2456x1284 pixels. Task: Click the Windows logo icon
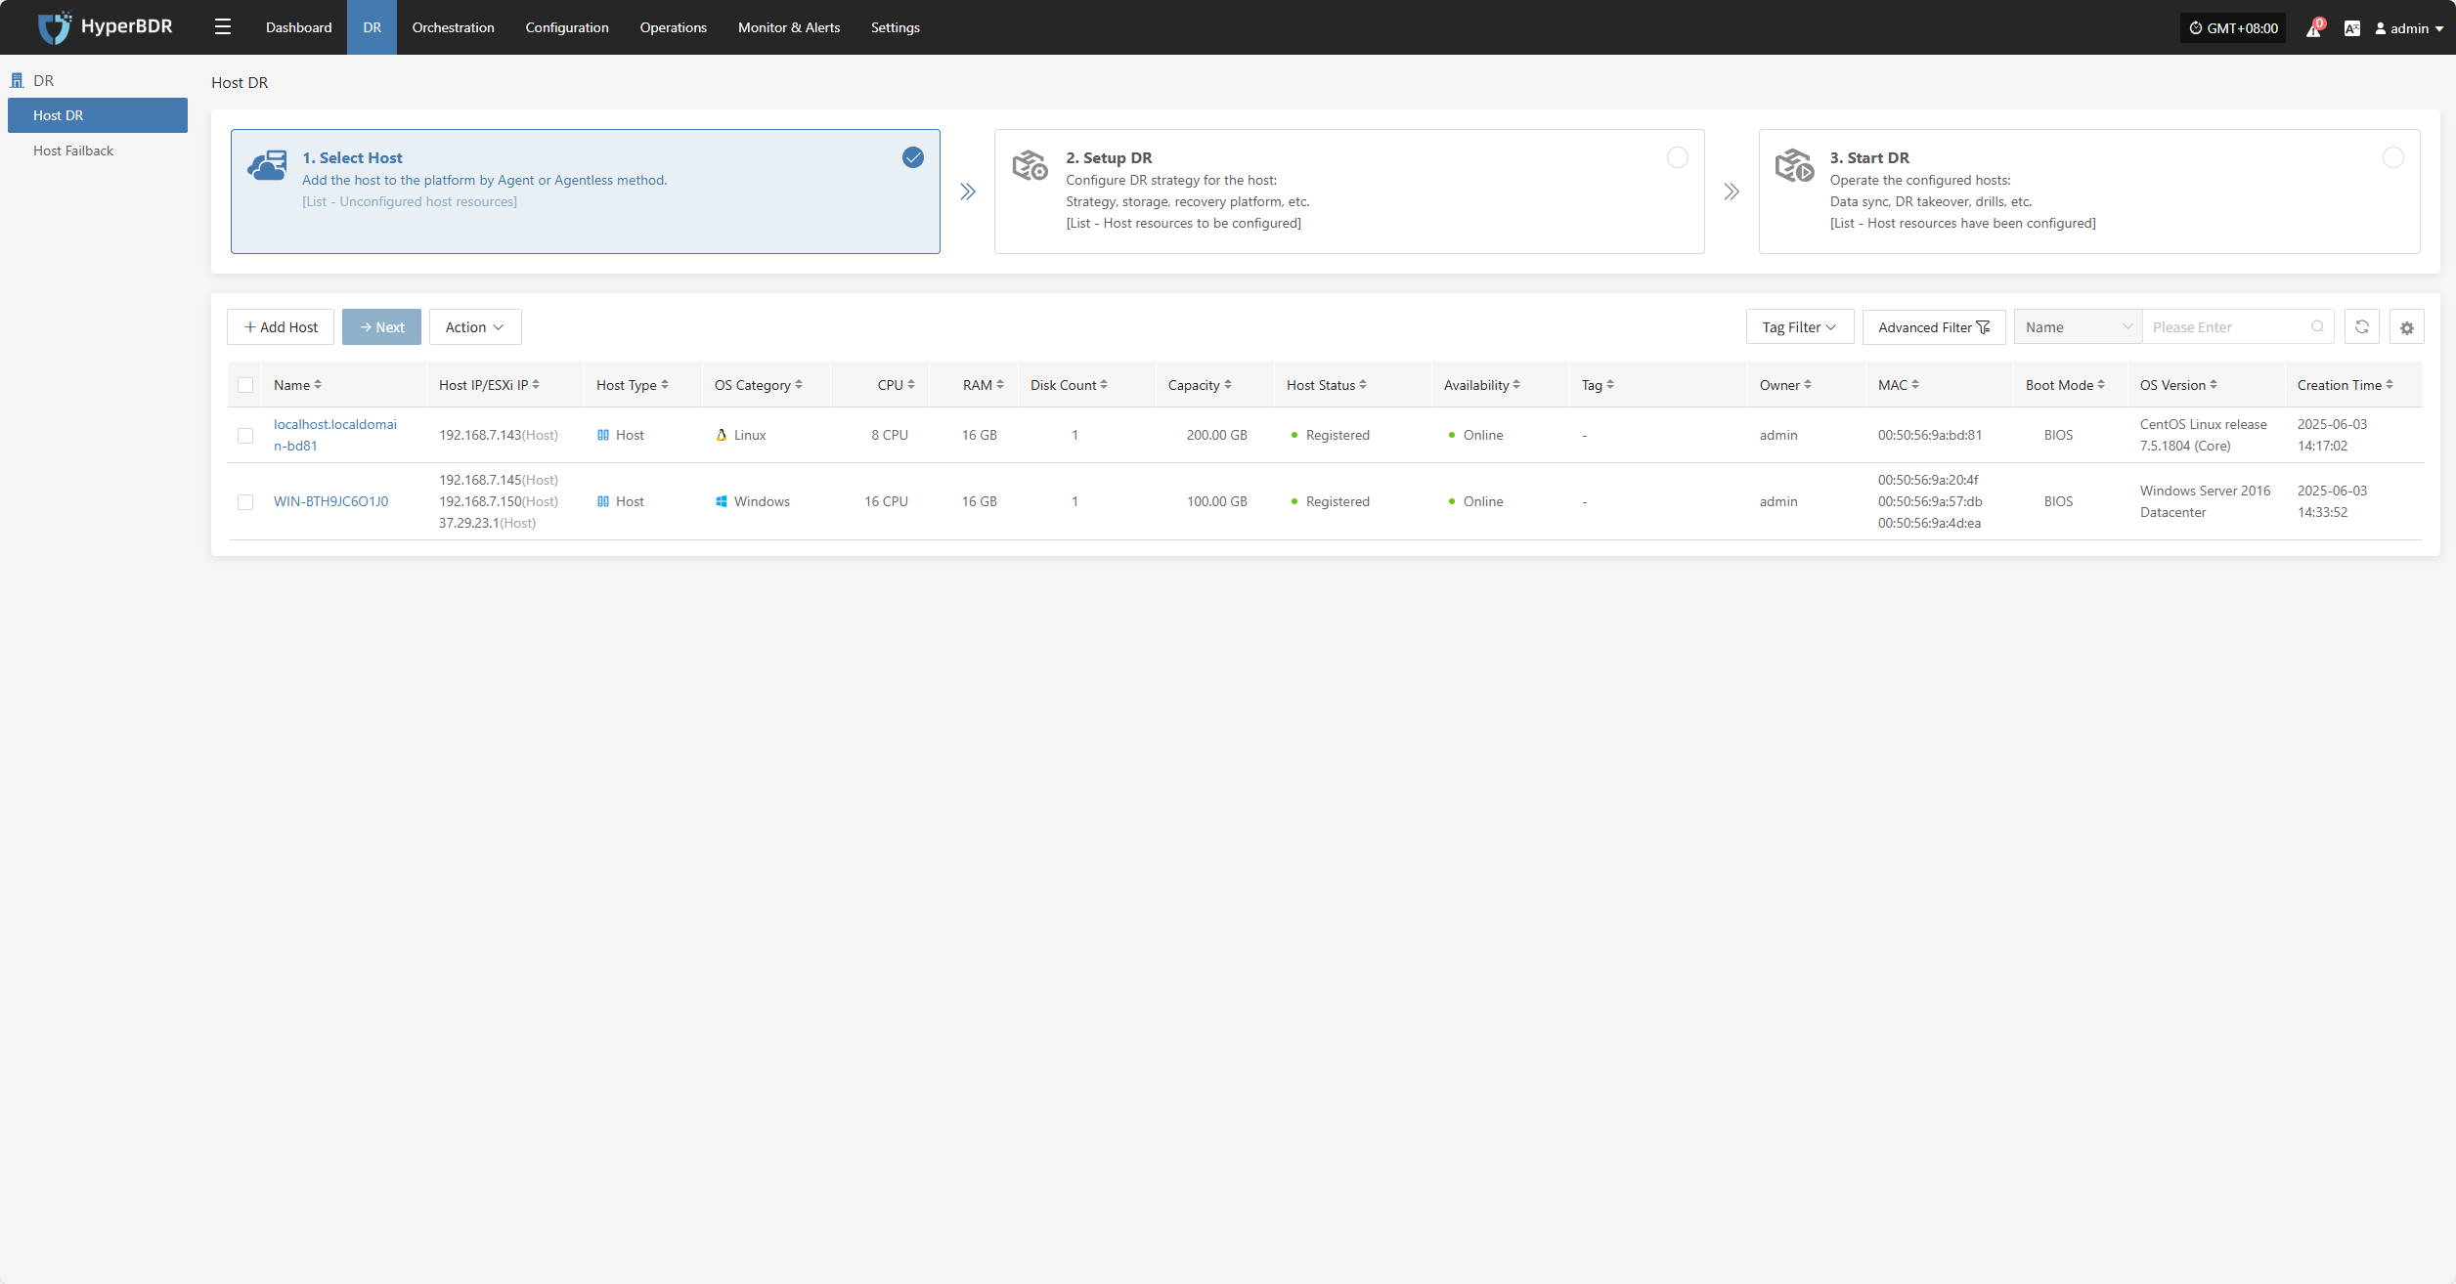[x=722, y=501]
